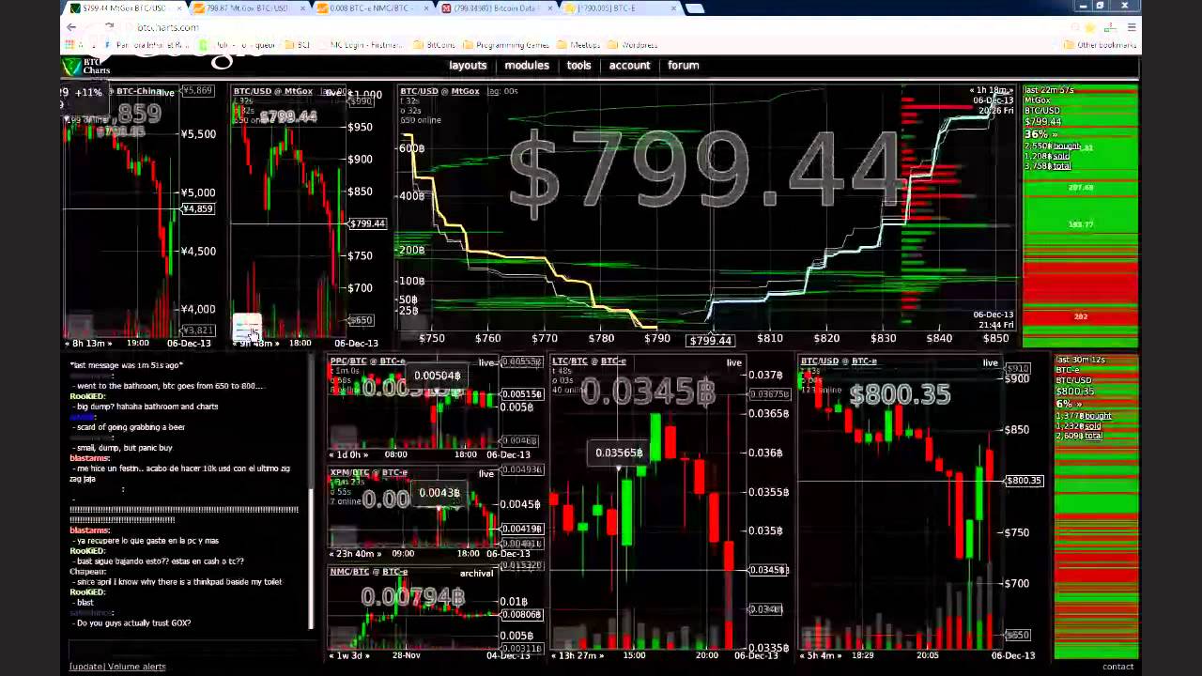Toggle live mode on PPC/BTC chart
1202x676 pixels.
point(486,362)
